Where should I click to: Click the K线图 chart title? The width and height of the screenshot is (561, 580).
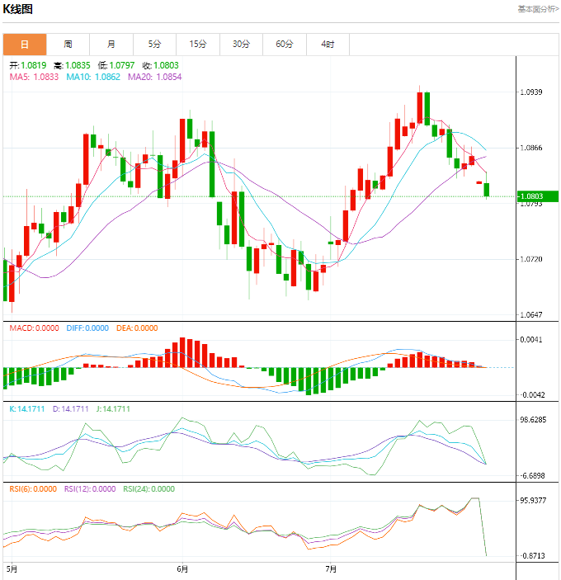[x=20, y=10]
